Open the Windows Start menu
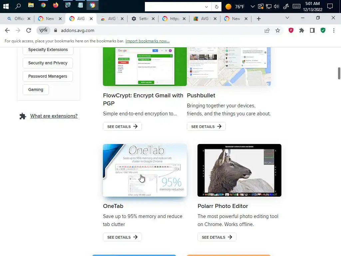The image size is (341, 256). [6, 6]
